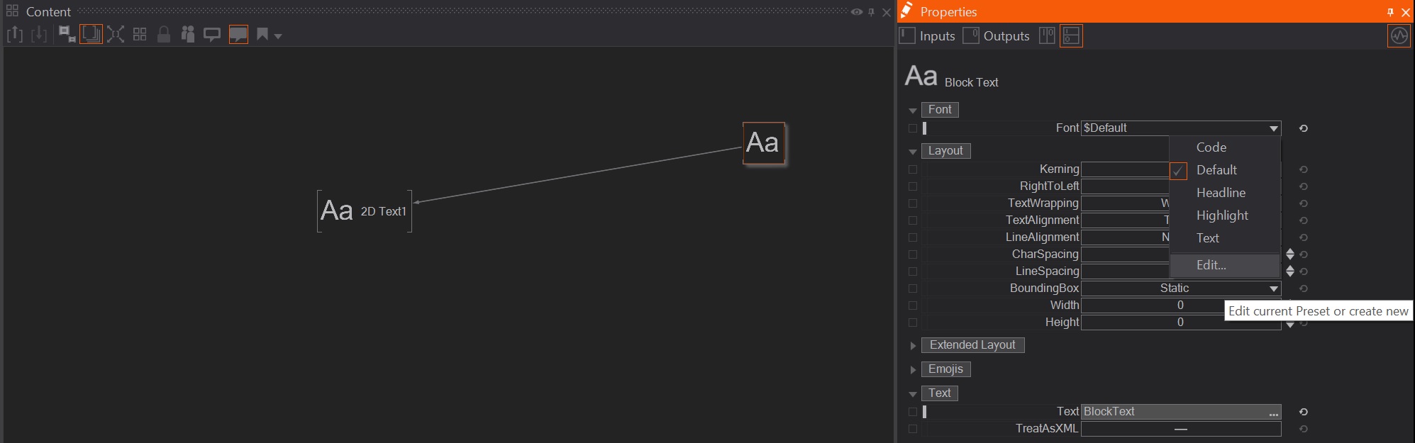The image size is (1415, 443).
Task: Open the BoundingBox Static dropdown
Action: click(1273, 288)
